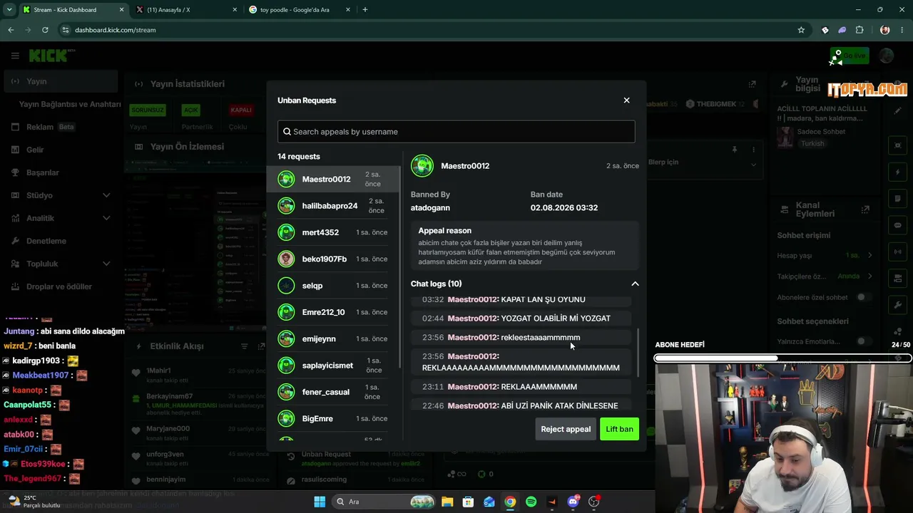Open the mert4352 unban request
913x513 pixels.
333,232
